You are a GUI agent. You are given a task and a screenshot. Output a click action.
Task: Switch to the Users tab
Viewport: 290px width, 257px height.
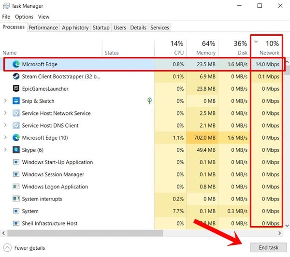point(120,28)
